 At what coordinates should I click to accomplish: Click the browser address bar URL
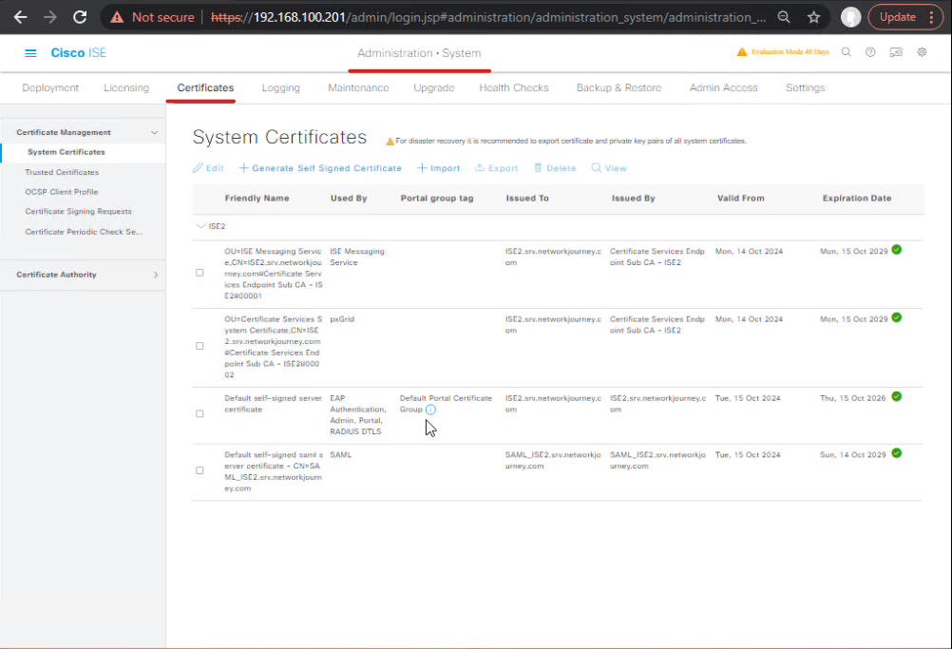[488, 17]
